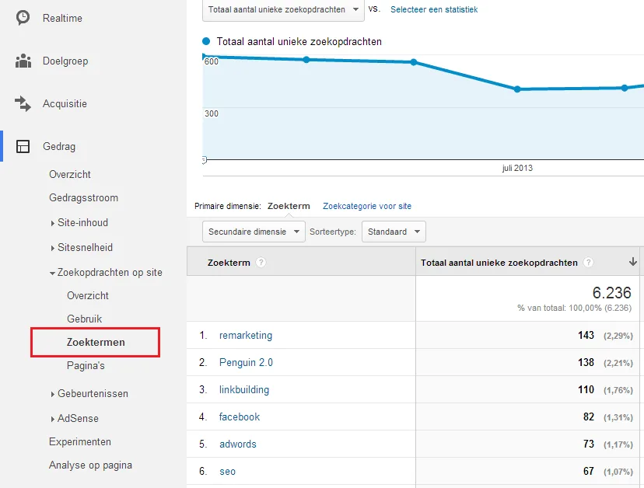Switch to Zoekcategorie voor site dimension
The height and width of the screenshot is (488, 644).
[367, 206]
